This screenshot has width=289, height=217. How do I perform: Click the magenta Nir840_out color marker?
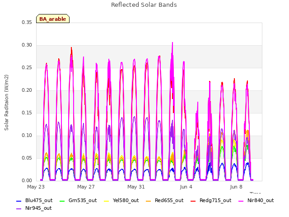point(241,201)
